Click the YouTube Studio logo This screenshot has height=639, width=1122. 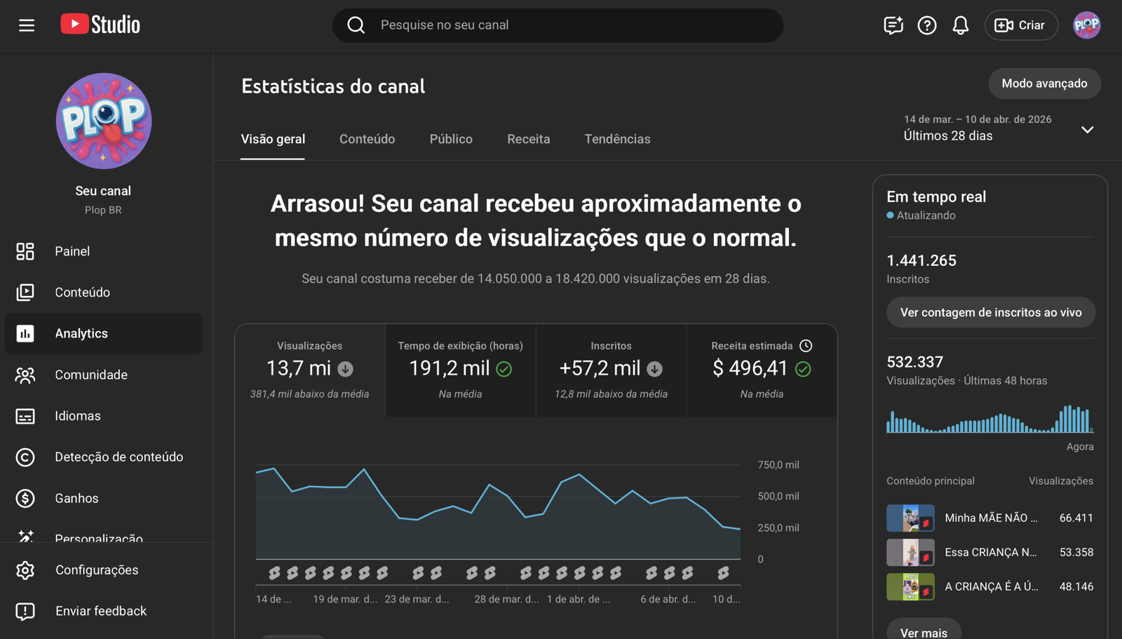100,25
